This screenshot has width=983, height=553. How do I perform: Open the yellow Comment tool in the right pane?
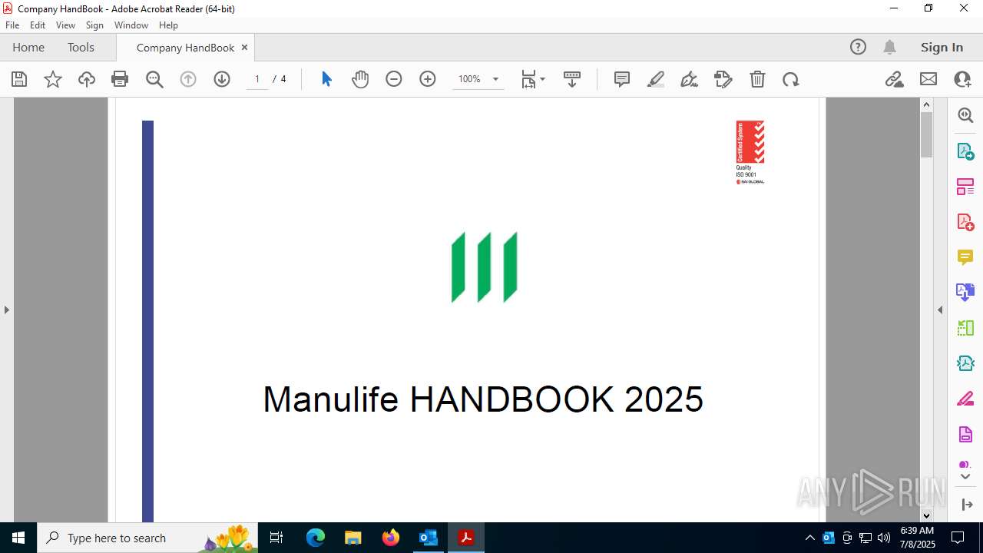[x=965, y=257]
